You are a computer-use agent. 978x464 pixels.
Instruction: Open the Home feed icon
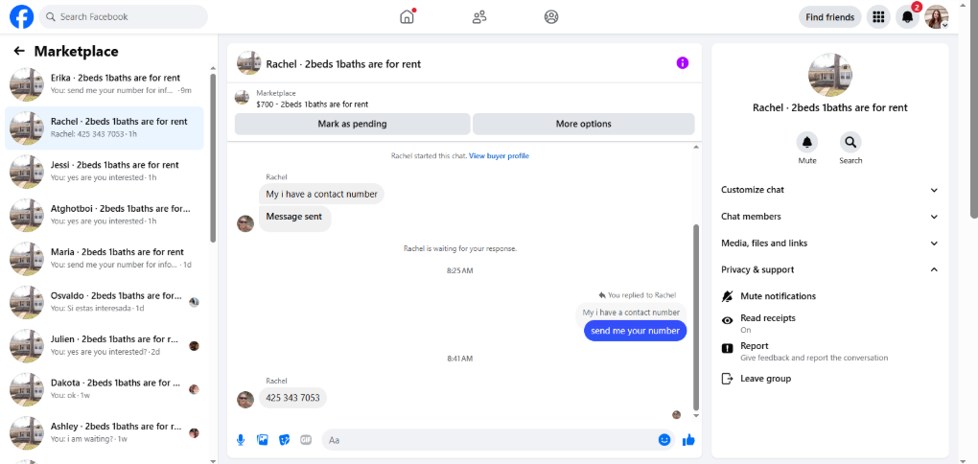[x=407, y=17]
